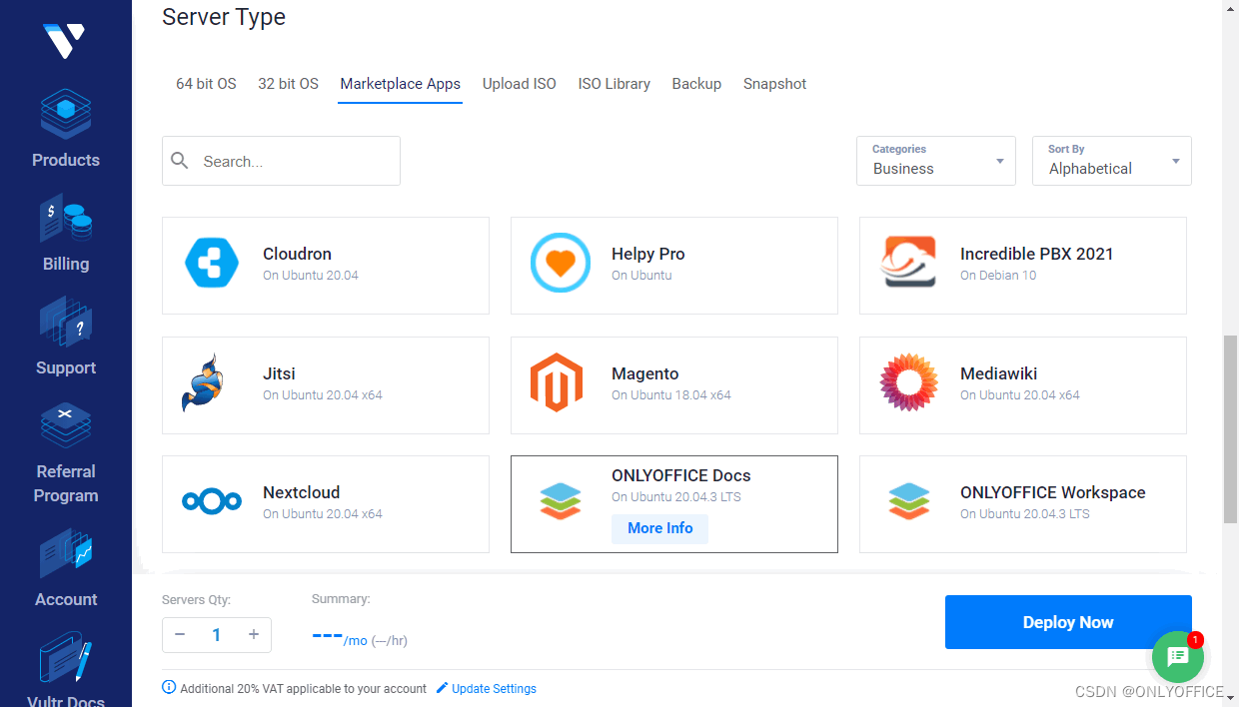Click the servers quantity value field
1239x707 pixels.
tap(217, 634)
